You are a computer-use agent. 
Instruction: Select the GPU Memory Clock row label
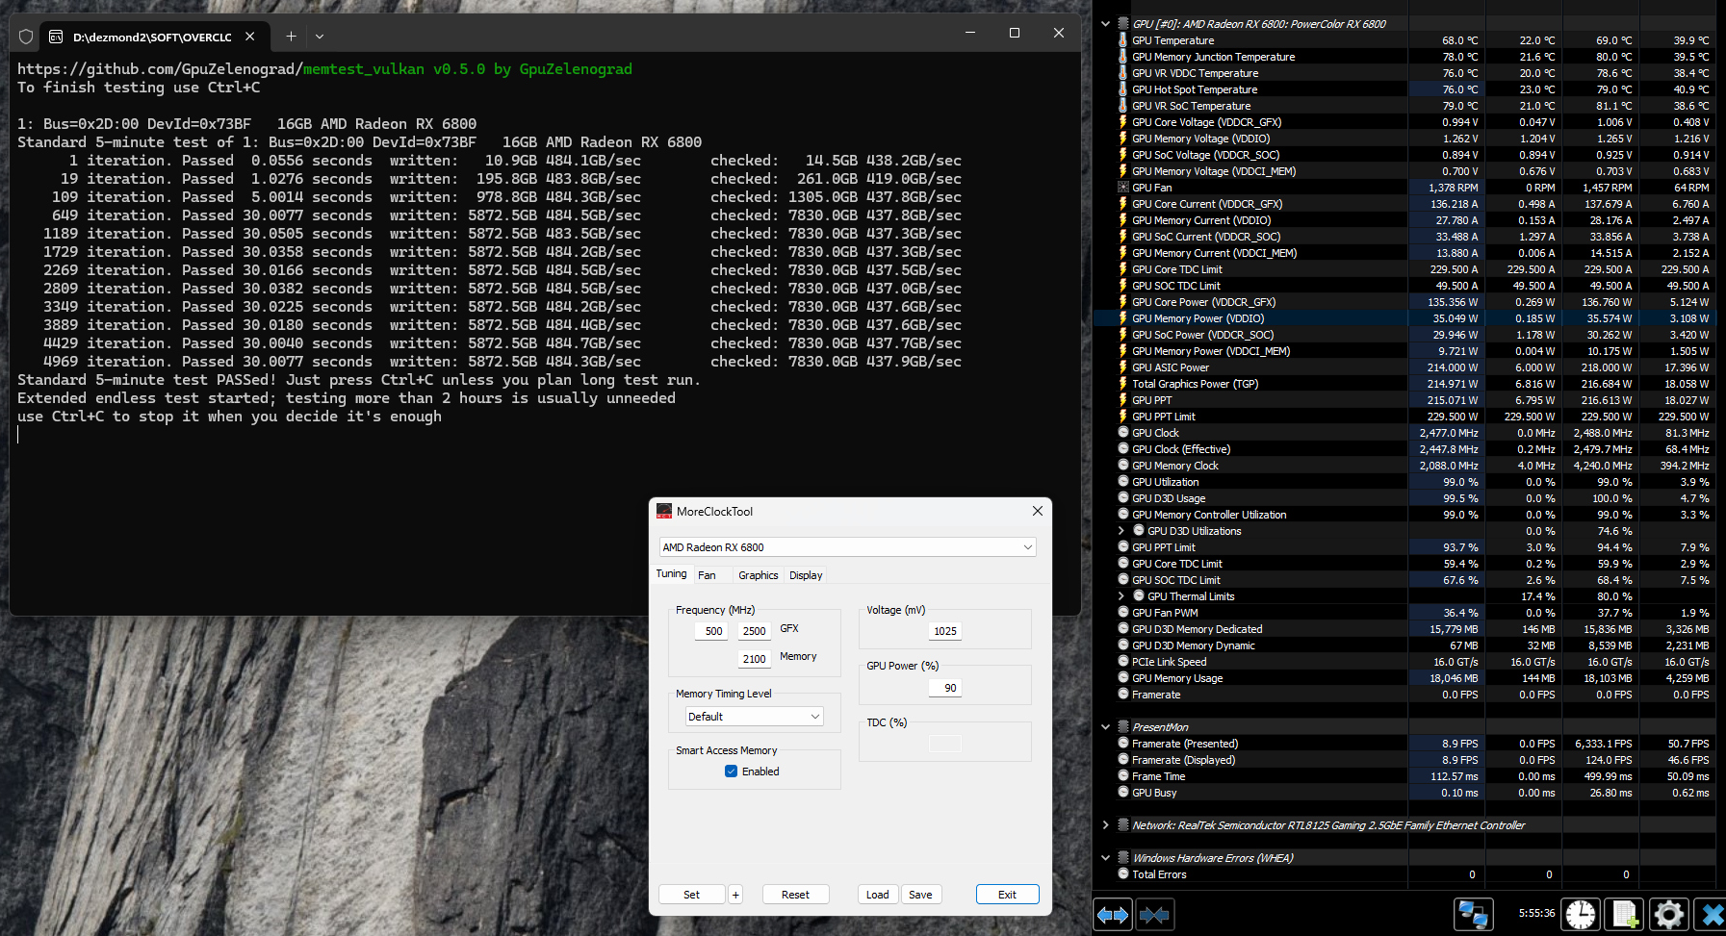click(1175, 466)
